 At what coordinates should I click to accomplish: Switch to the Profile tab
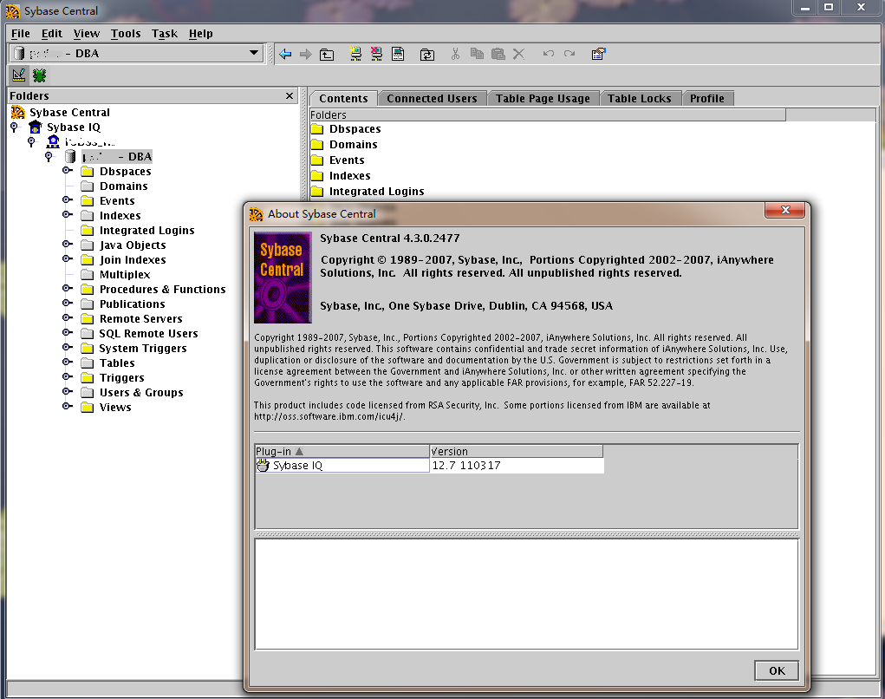(706, 98)
